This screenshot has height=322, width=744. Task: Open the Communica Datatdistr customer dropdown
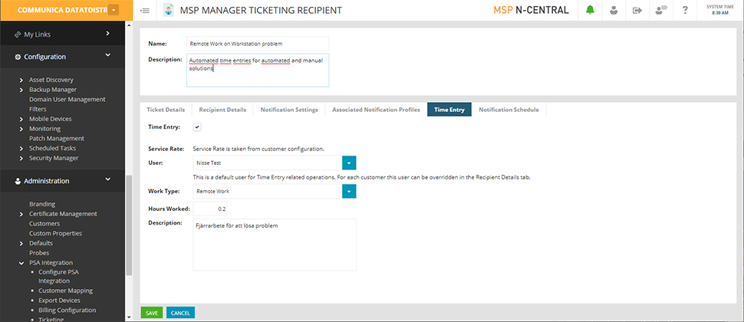click(x=114, y=10)
